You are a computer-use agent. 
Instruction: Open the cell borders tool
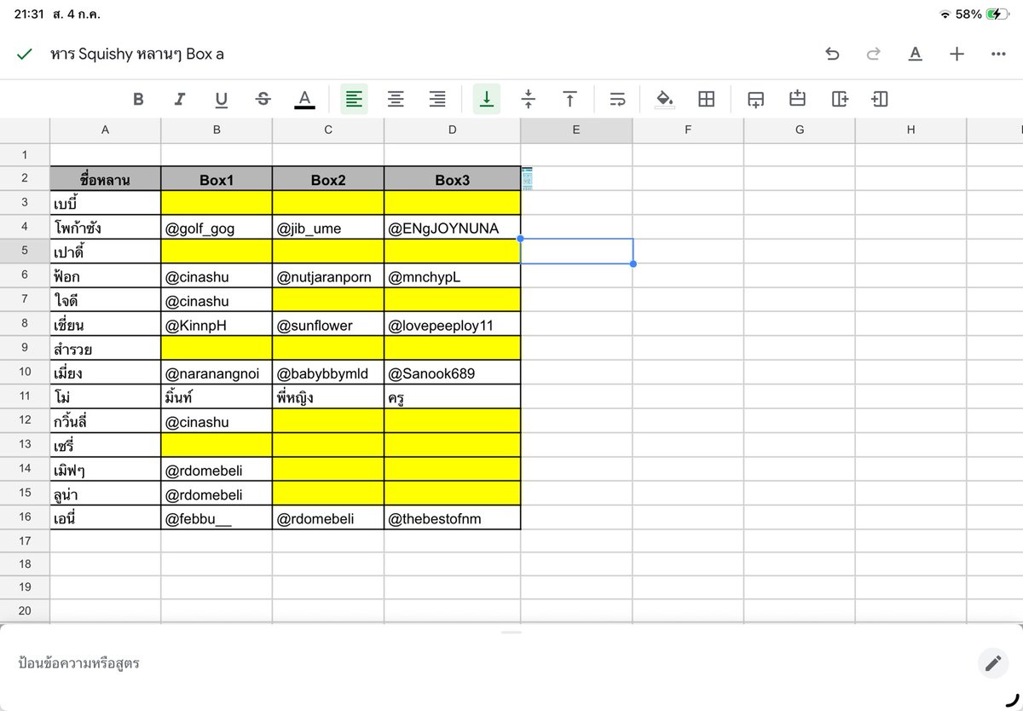pos(706,100)
